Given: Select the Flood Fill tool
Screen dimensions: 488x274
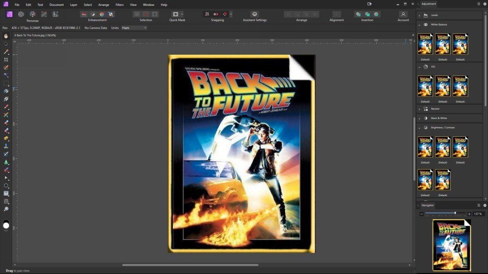Looking at the screenshot, I should click(x=6, y=91).
